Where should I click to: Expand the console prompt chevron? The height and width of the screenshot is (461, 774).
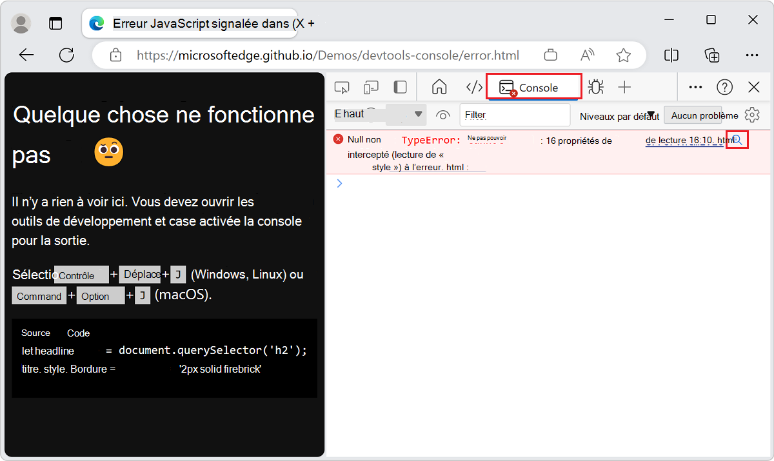tap(340, 183)
